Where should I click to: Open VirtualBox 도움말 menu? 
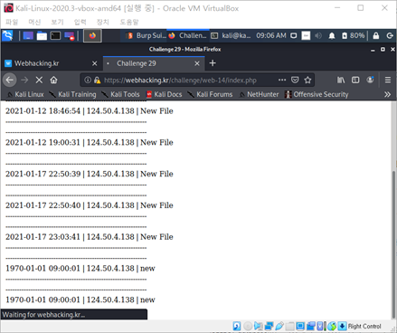pos(129,22)
